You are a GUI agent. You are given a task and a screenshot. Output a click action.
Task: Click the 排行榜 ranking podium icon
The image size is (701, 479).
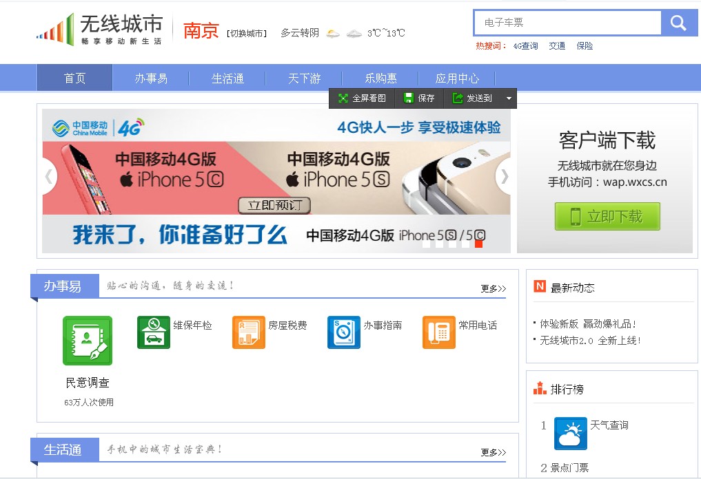coord(540,388)
